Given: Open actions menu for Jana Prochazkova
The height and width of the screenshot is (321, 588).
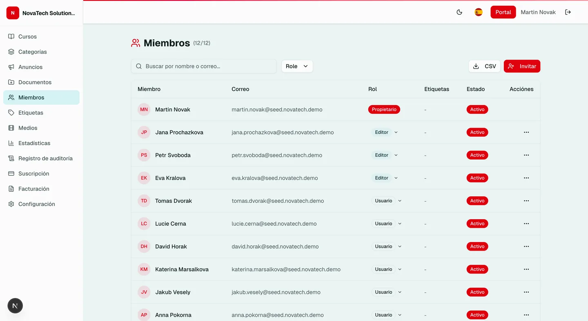Looking at the screenshot, I should (x=526, y=132).
